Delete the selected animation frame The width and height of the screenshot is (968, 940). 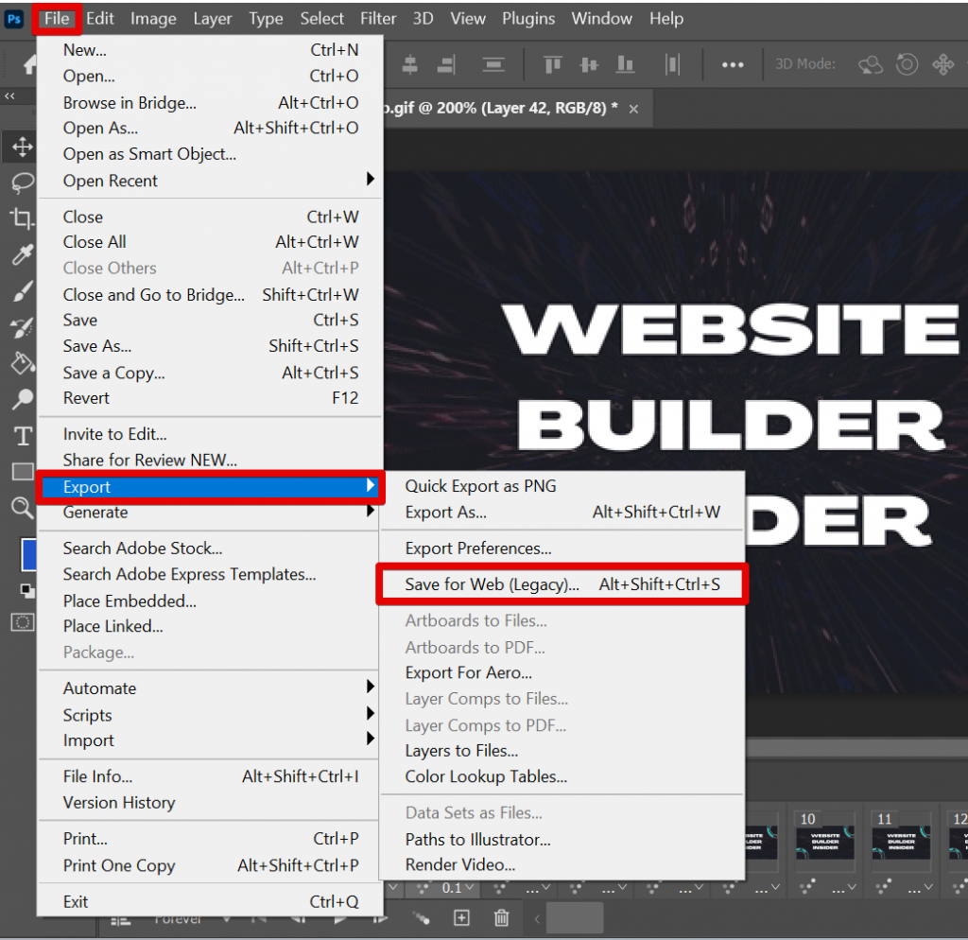tap(501, 918)
